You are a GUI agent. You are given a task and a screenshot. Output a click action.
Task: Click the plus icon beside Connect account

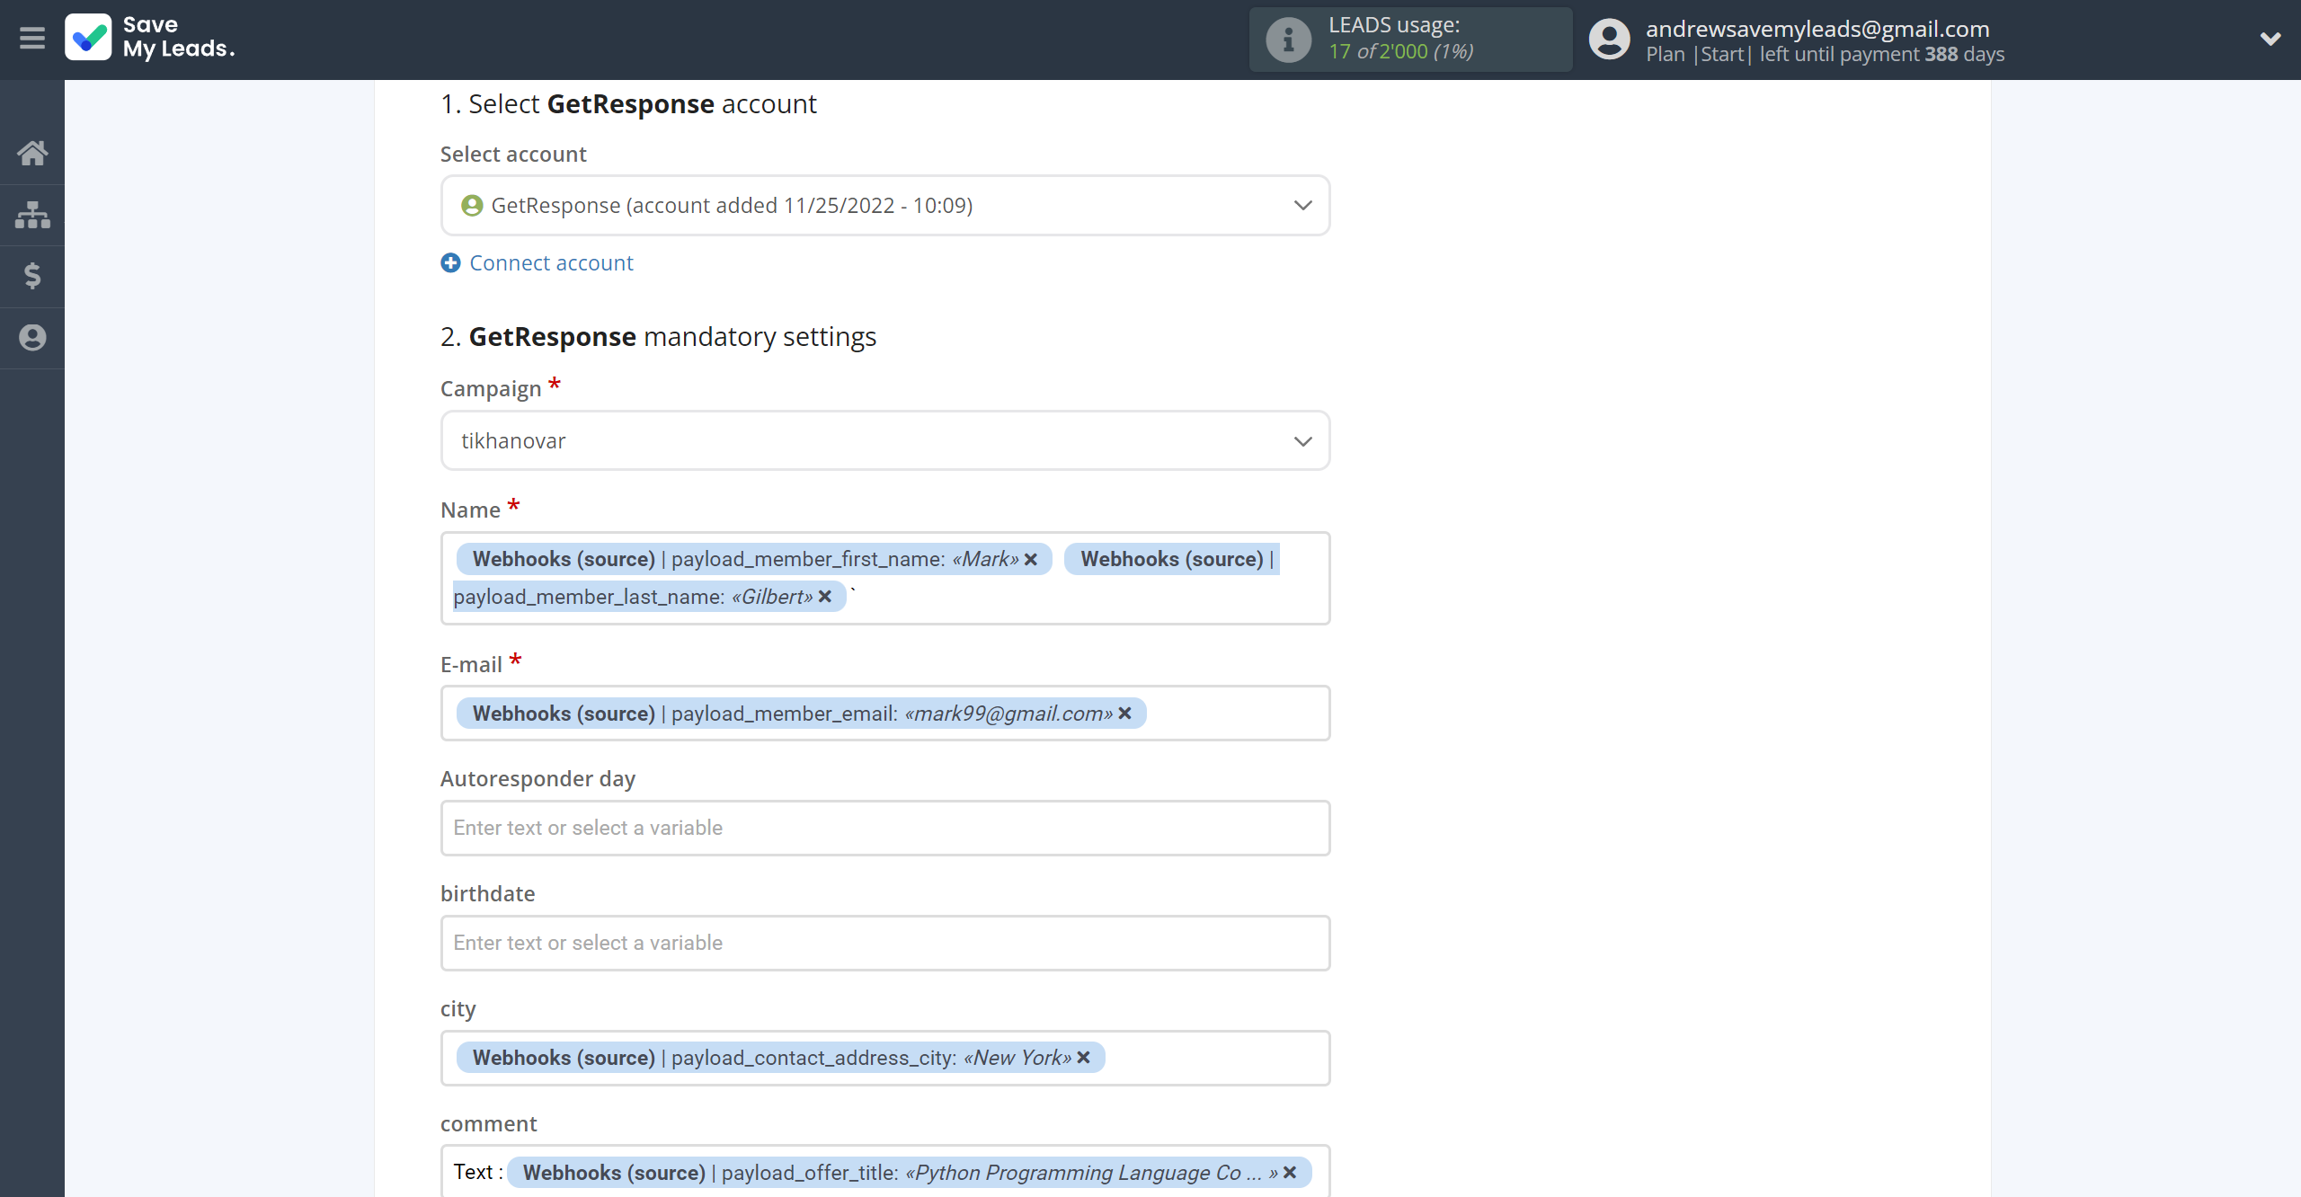click(x=450, y=263)
